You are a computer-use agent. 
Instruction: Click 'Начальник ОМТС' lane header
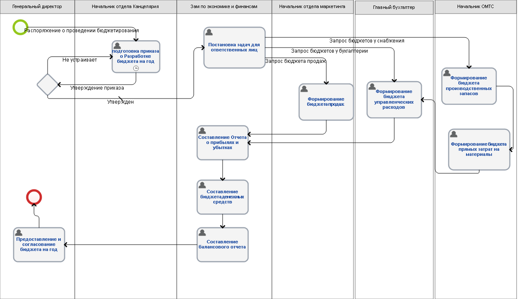click(476, 7)
